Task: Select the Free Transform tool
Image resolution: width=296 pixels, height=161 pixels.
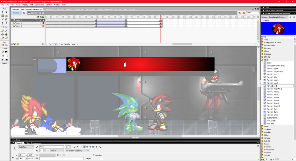Action: pyautogui.click(x=3, y=16)
